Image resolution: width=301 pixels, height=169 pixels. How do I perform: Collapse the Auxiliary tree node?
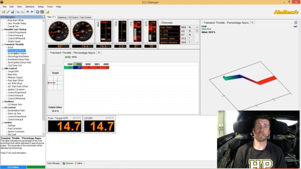coord(3,101)
